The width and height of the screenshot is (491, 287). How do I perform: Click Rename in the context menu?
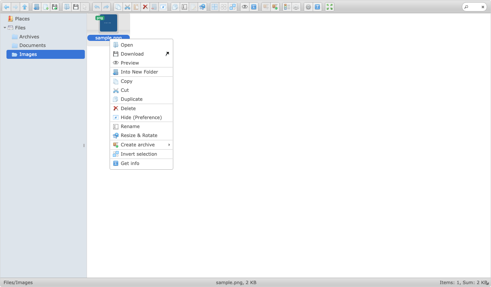click(141, 126)
